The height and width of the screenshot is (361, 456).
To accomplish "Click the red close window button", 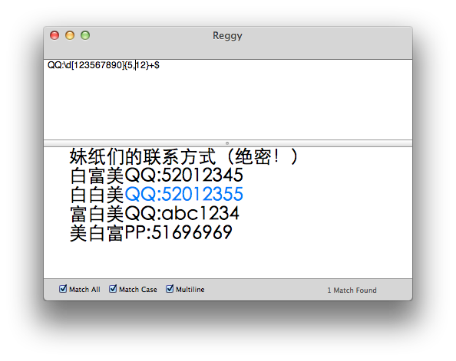I will [x=55, y=35].
